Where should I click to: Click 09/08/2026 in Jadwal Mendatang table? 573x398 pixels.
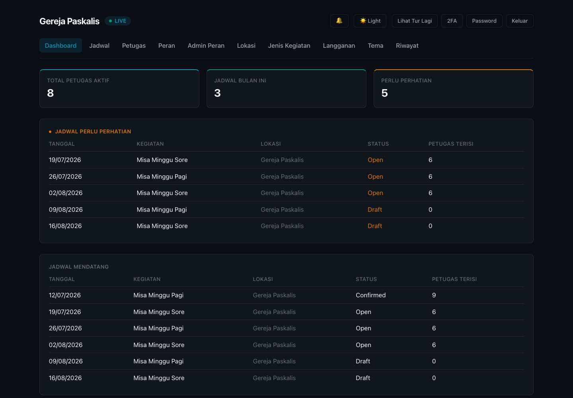click(66, 361)
